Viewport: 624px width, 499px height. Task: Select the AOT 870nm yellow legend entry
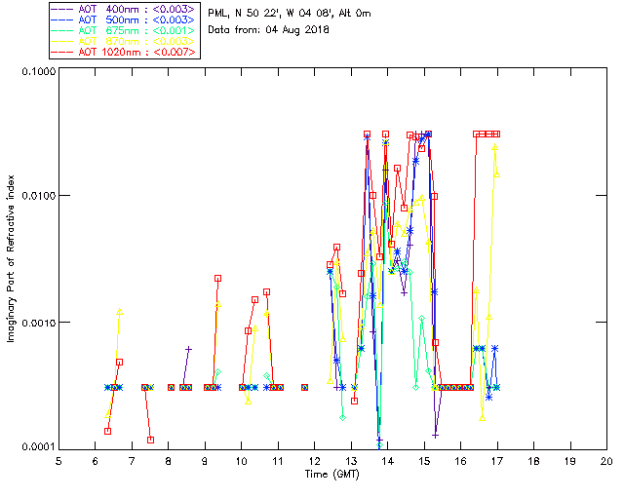point(125,41)
